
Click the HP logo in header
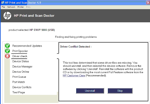[7, 16]
